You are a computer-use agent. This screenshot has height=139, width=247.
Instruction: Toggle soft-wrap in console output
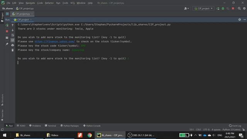(13, 35)
